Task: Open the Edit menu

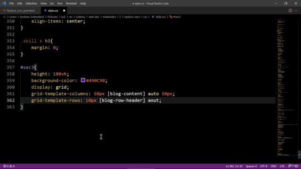Action: pyautogui.click(x=20, y=3)
